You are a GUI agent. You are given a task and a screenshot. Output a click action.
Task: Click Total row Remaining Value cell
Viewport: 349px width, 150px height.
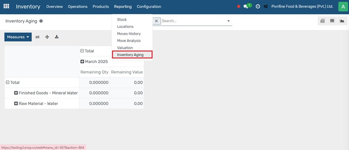[127, 83]
